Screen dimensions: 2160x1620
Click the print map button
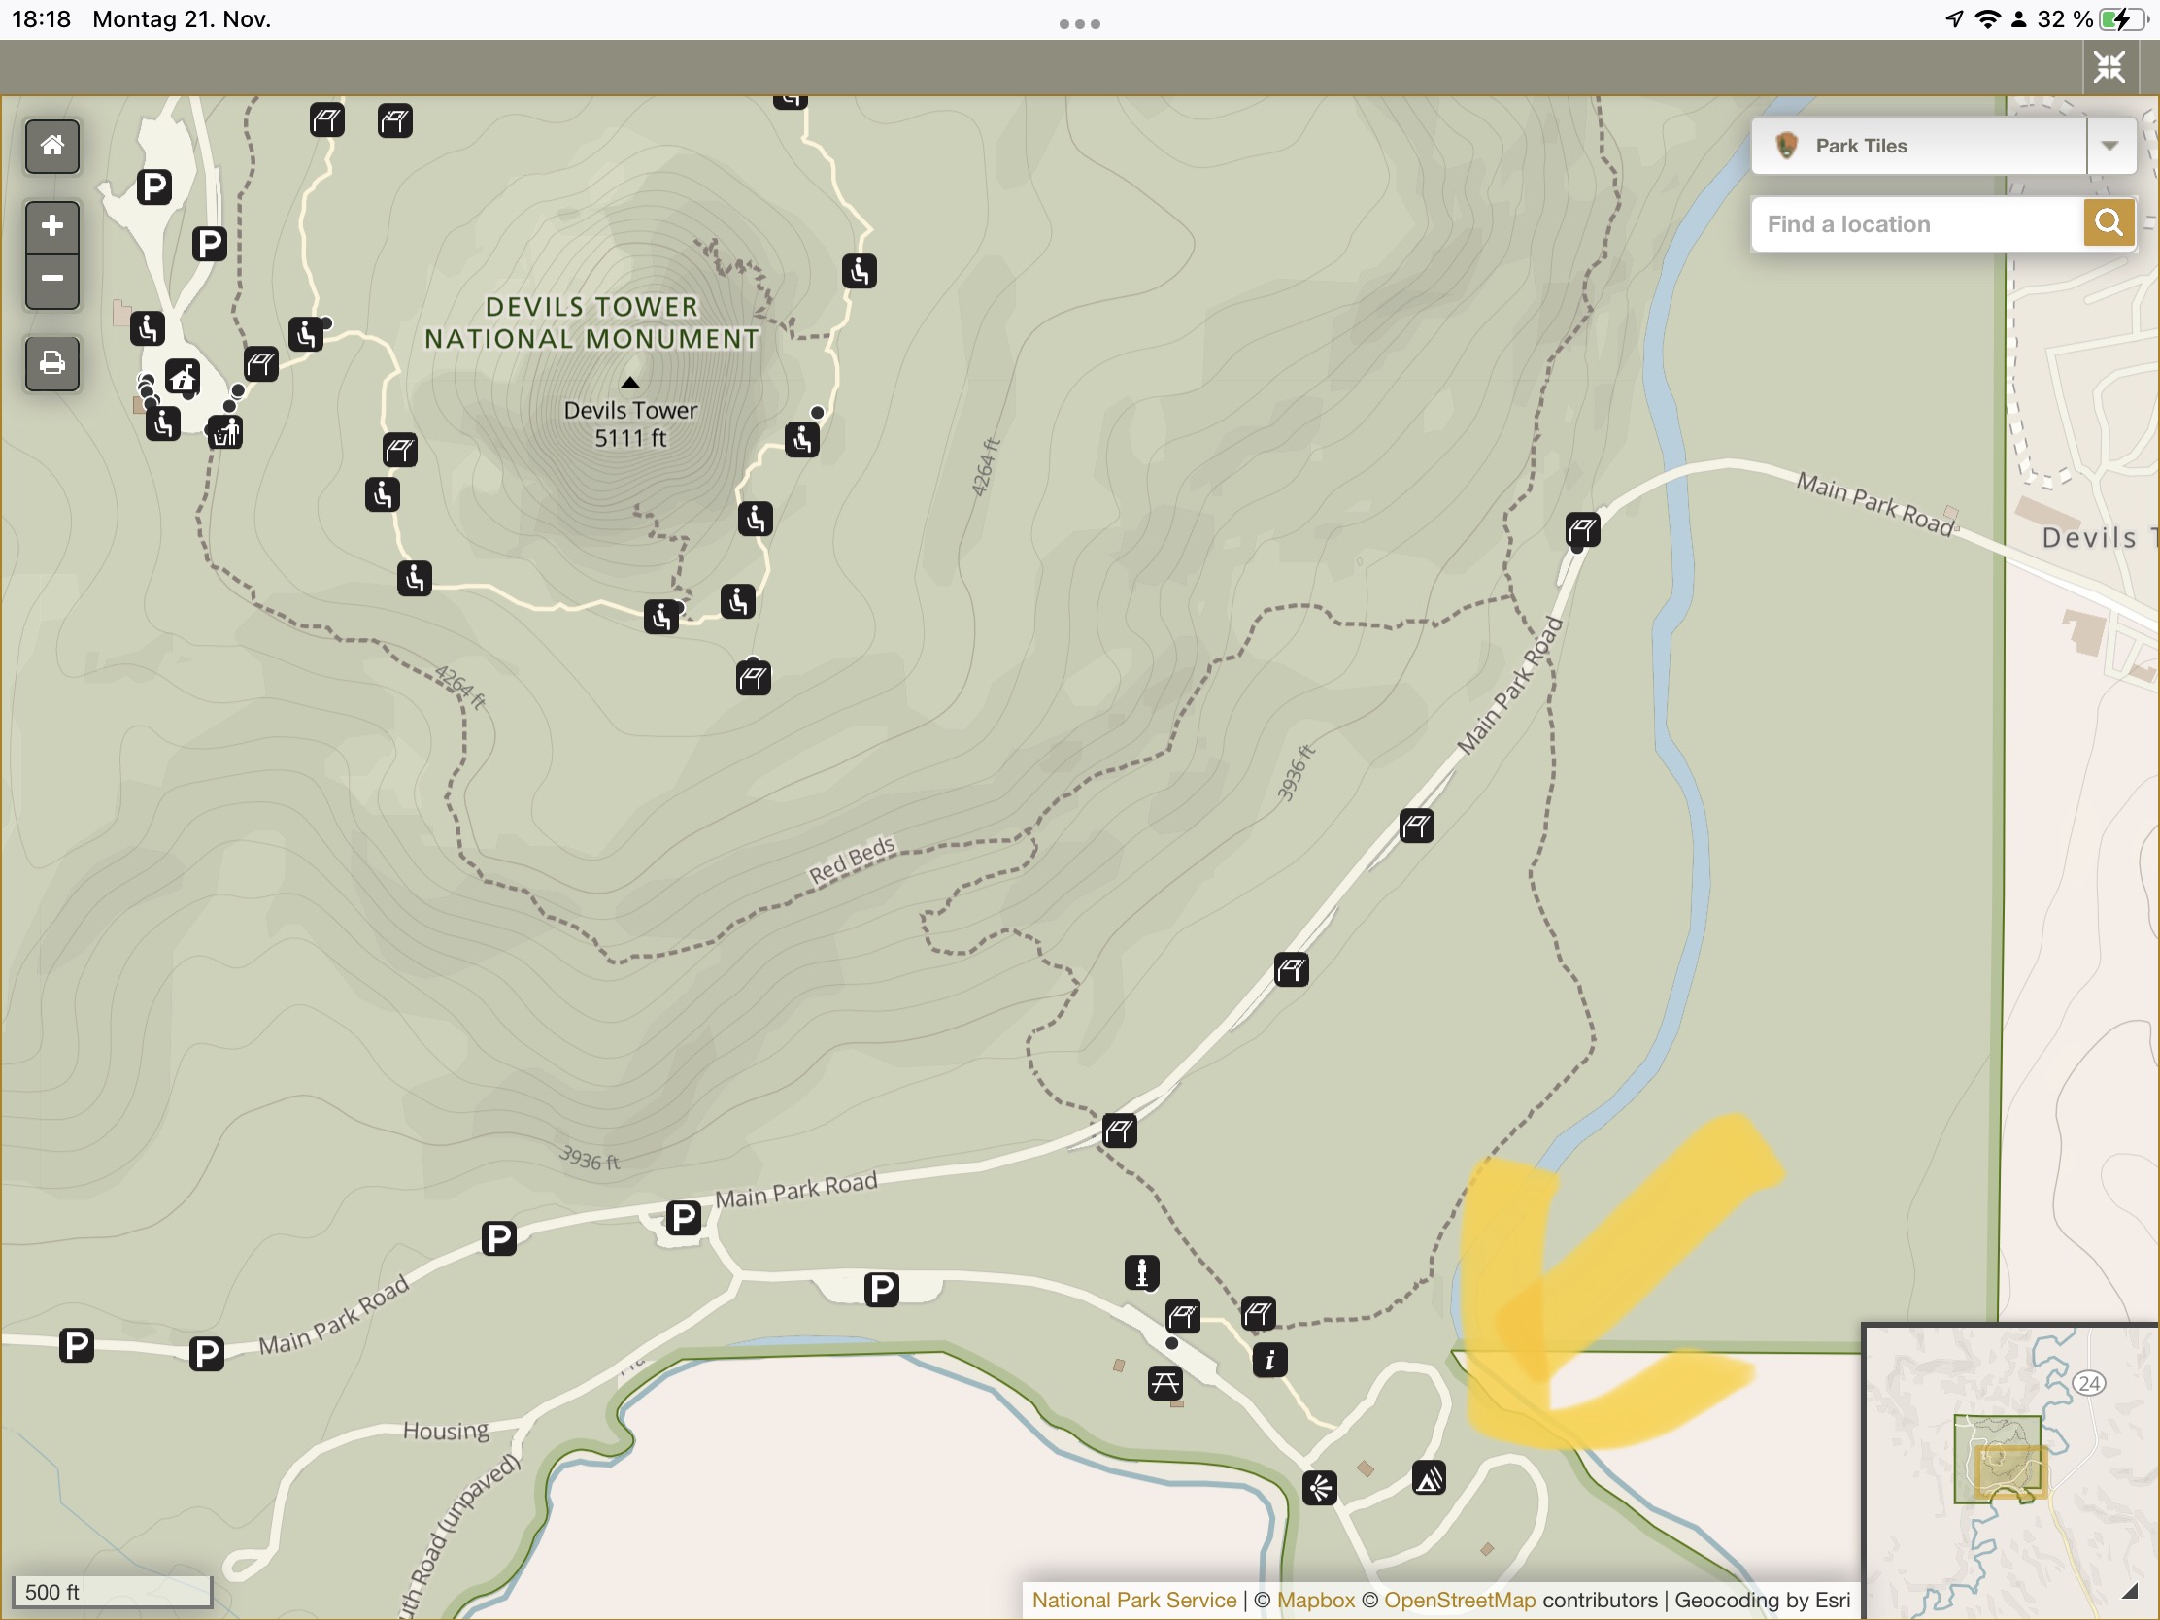click(51, 364)
